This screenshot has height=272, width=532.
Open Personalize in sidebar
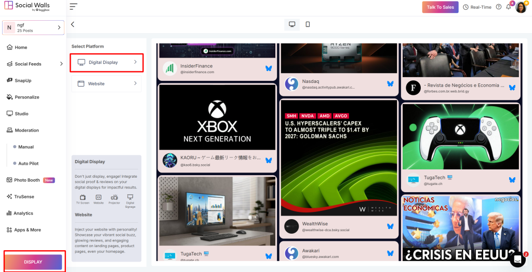pos(23,97)
